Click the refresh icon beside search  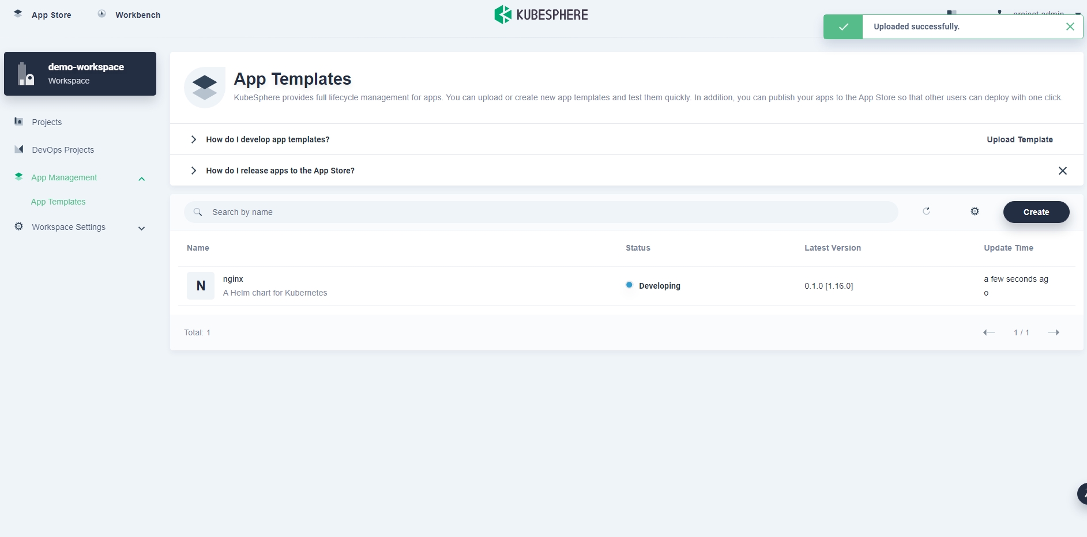tap(926, 211)
